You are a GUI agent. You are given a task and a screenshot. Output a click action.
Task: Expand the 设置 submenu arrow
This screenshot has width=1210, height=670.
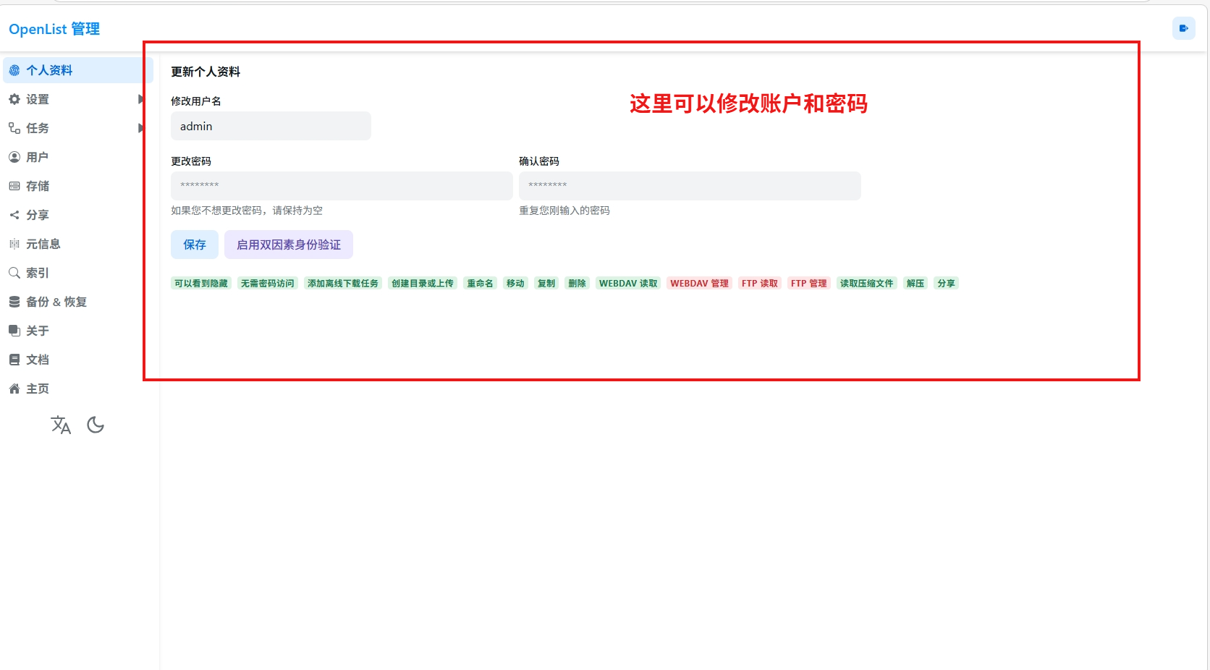pyautogui.click(x=140, y=99)
